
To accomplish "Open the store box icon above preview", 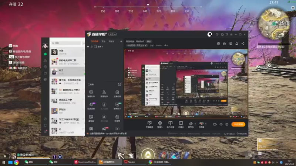I will point(218,44).
